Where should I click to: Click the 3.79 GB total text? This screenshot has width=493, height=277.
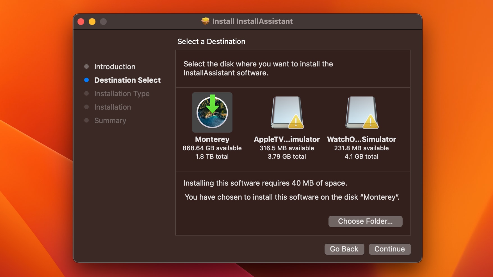point(287,156)
